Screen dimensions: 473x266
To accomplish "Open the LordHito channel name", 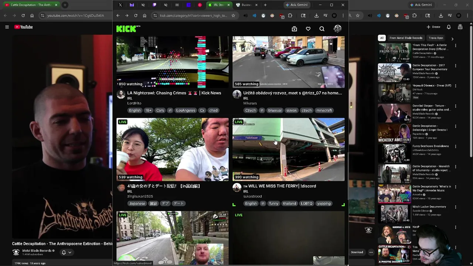I will pyautogui.click(x=134, y=103).
